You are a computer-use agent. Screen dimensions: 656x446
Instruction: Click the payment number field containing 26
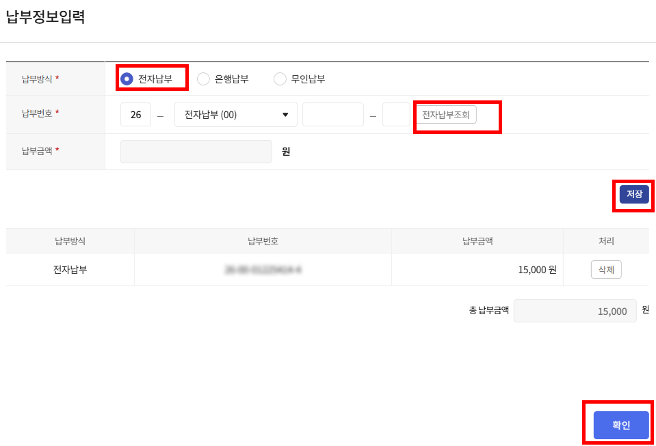[x=135, y=115]
